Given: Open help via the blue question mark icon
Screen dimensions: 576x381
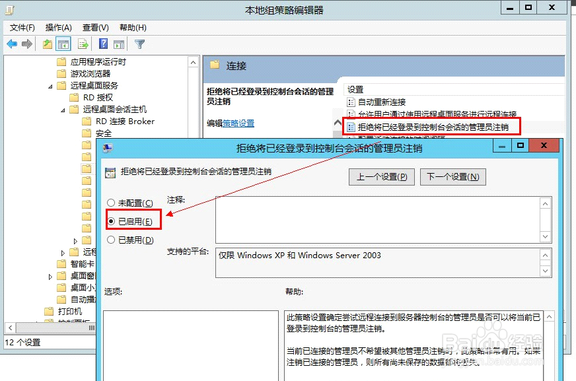Looking at the screenshot, I should coord(102,44).
